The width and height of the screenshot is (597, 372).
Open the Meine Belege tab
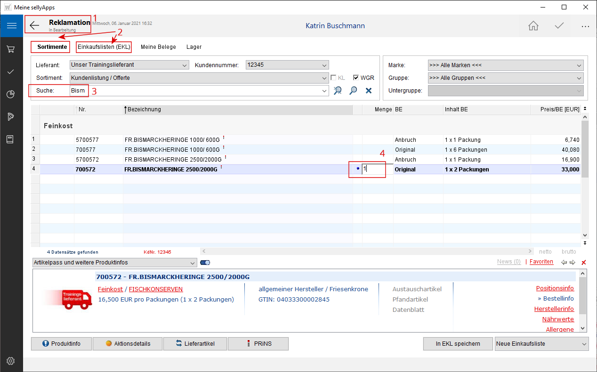[x=158, y=47]
